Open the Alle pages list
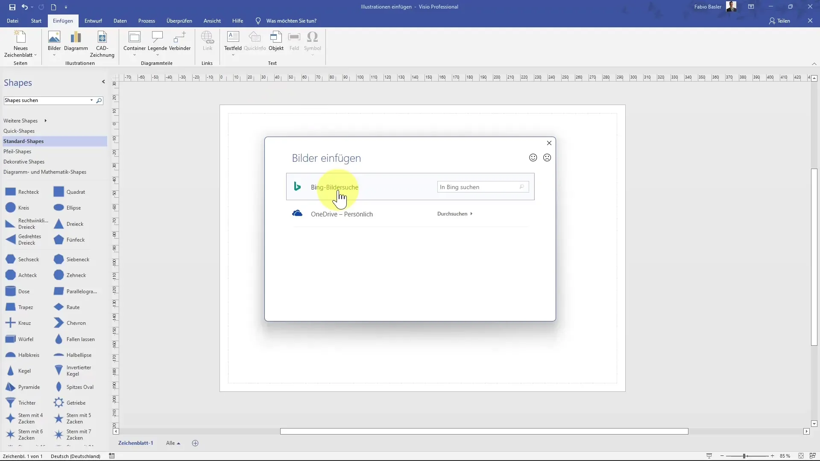Viewport: 820px width, 461px height. pos(173,443)
